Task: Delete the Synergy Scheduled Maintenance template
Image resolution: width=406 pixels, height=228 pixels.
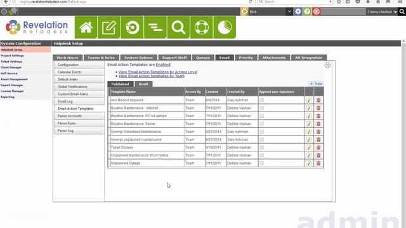Action: click(x=318, y=132)
